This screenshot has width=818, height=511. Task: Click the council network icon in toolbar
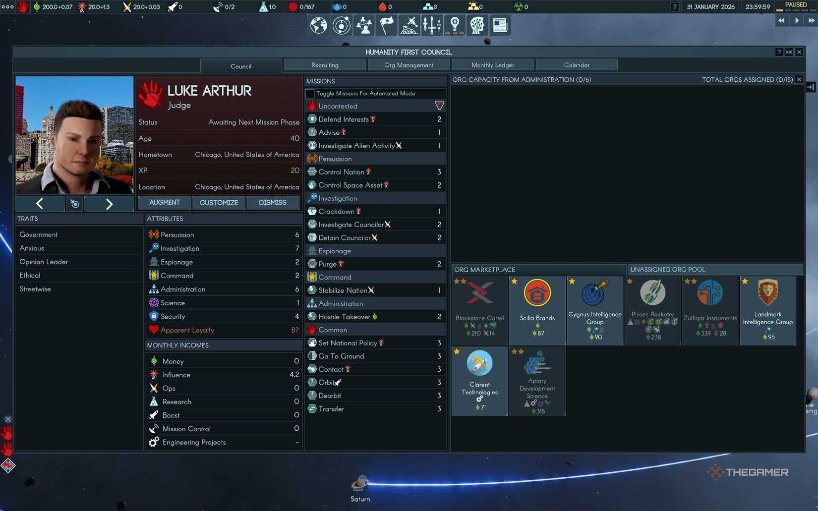pos(364,25)
